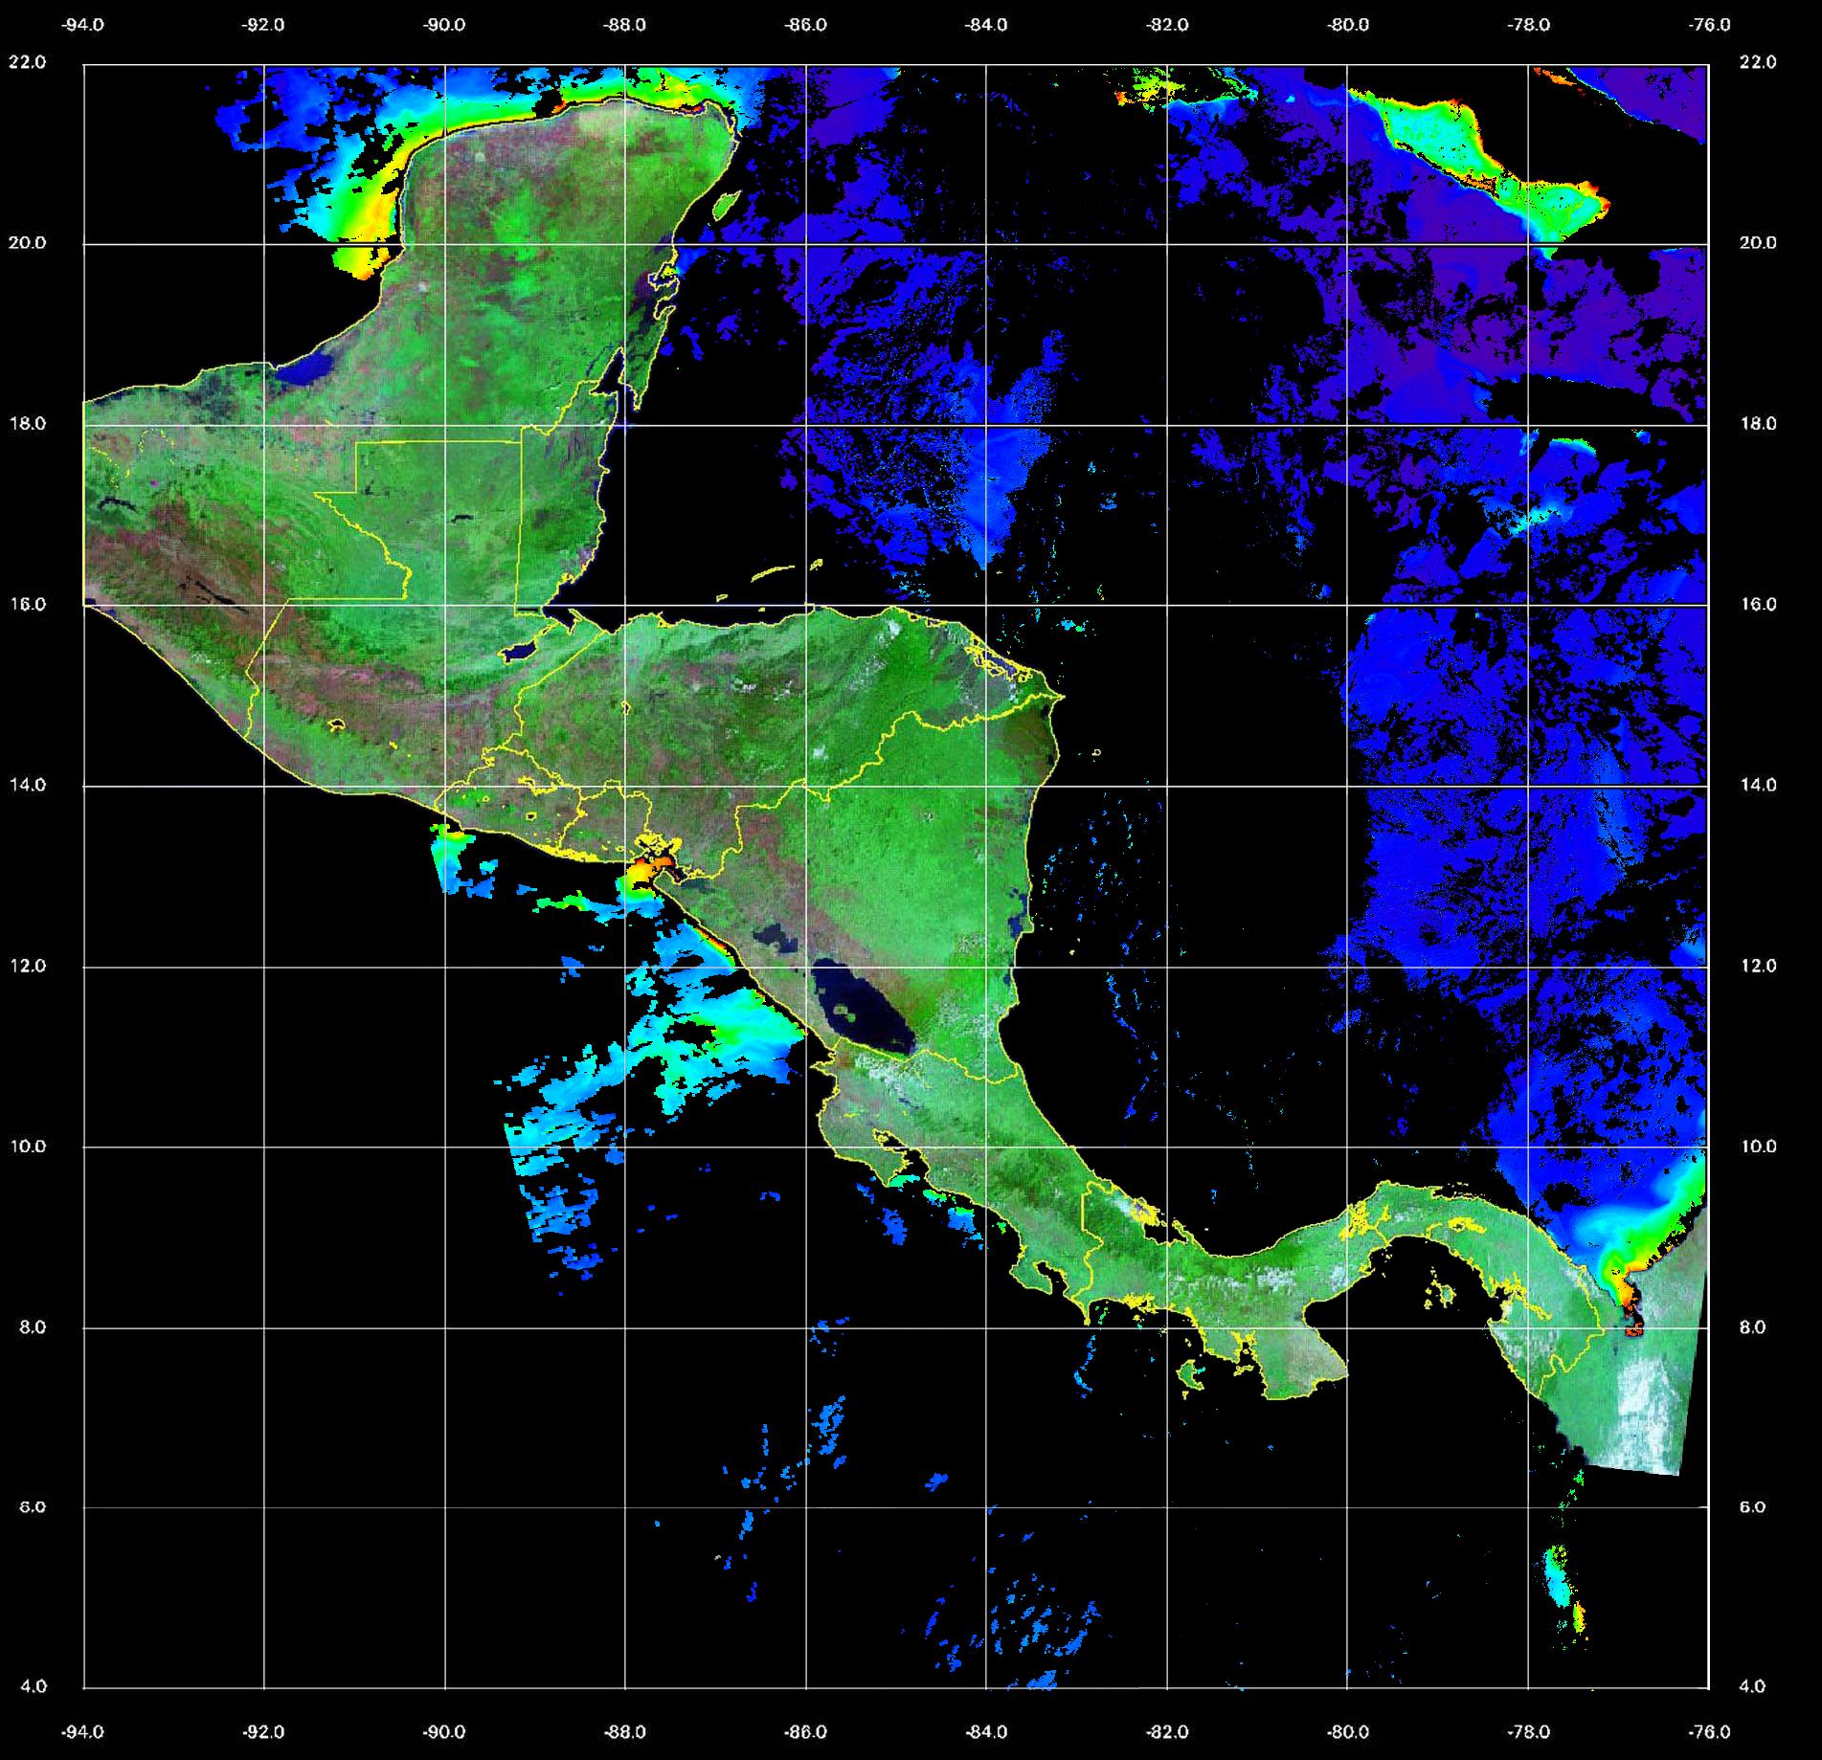The width and height of the screenshot is (1822, 1760).
Task: Click Cozumel island off the Yucatan coast
Action: (726, 203)
